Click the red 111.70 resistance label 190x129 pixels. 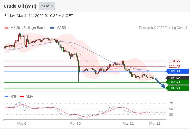pos(174,66)
